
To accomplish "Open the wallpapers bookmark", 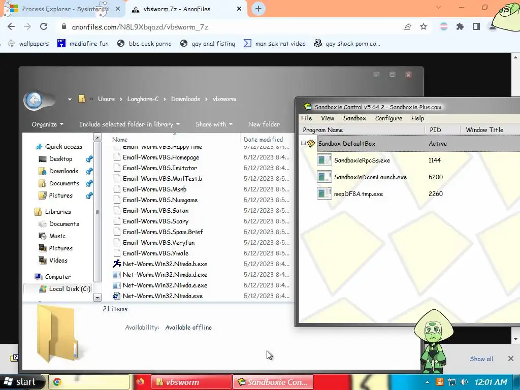I will [x=28, y=44].
